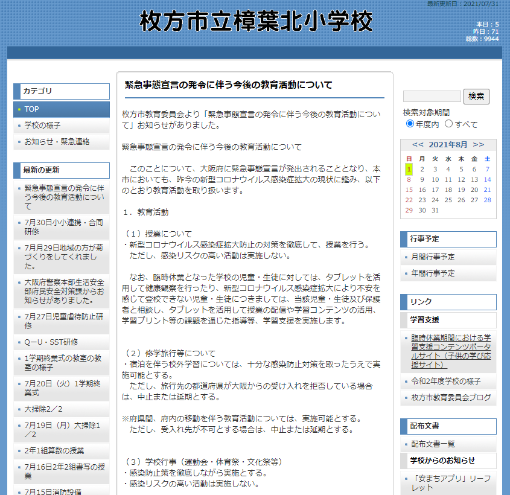Screen dimensions: 510x495
Task: Click the 配布文書 panel header
Action: [x=448, y=426]
